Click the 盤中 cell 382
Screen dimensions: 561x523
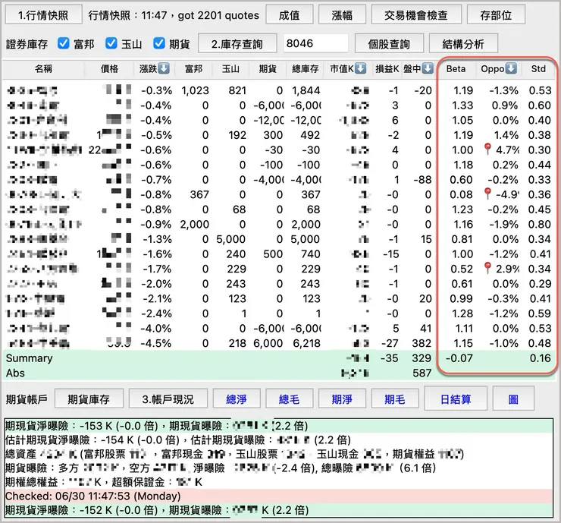coord(422,343)
